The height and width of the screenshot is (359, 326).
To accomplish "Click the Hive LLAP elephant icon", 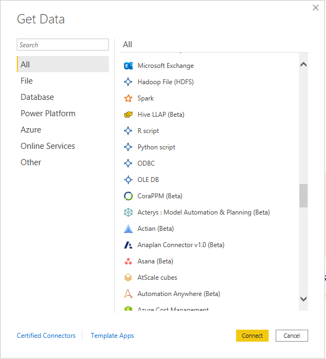I will coord(128,115).
